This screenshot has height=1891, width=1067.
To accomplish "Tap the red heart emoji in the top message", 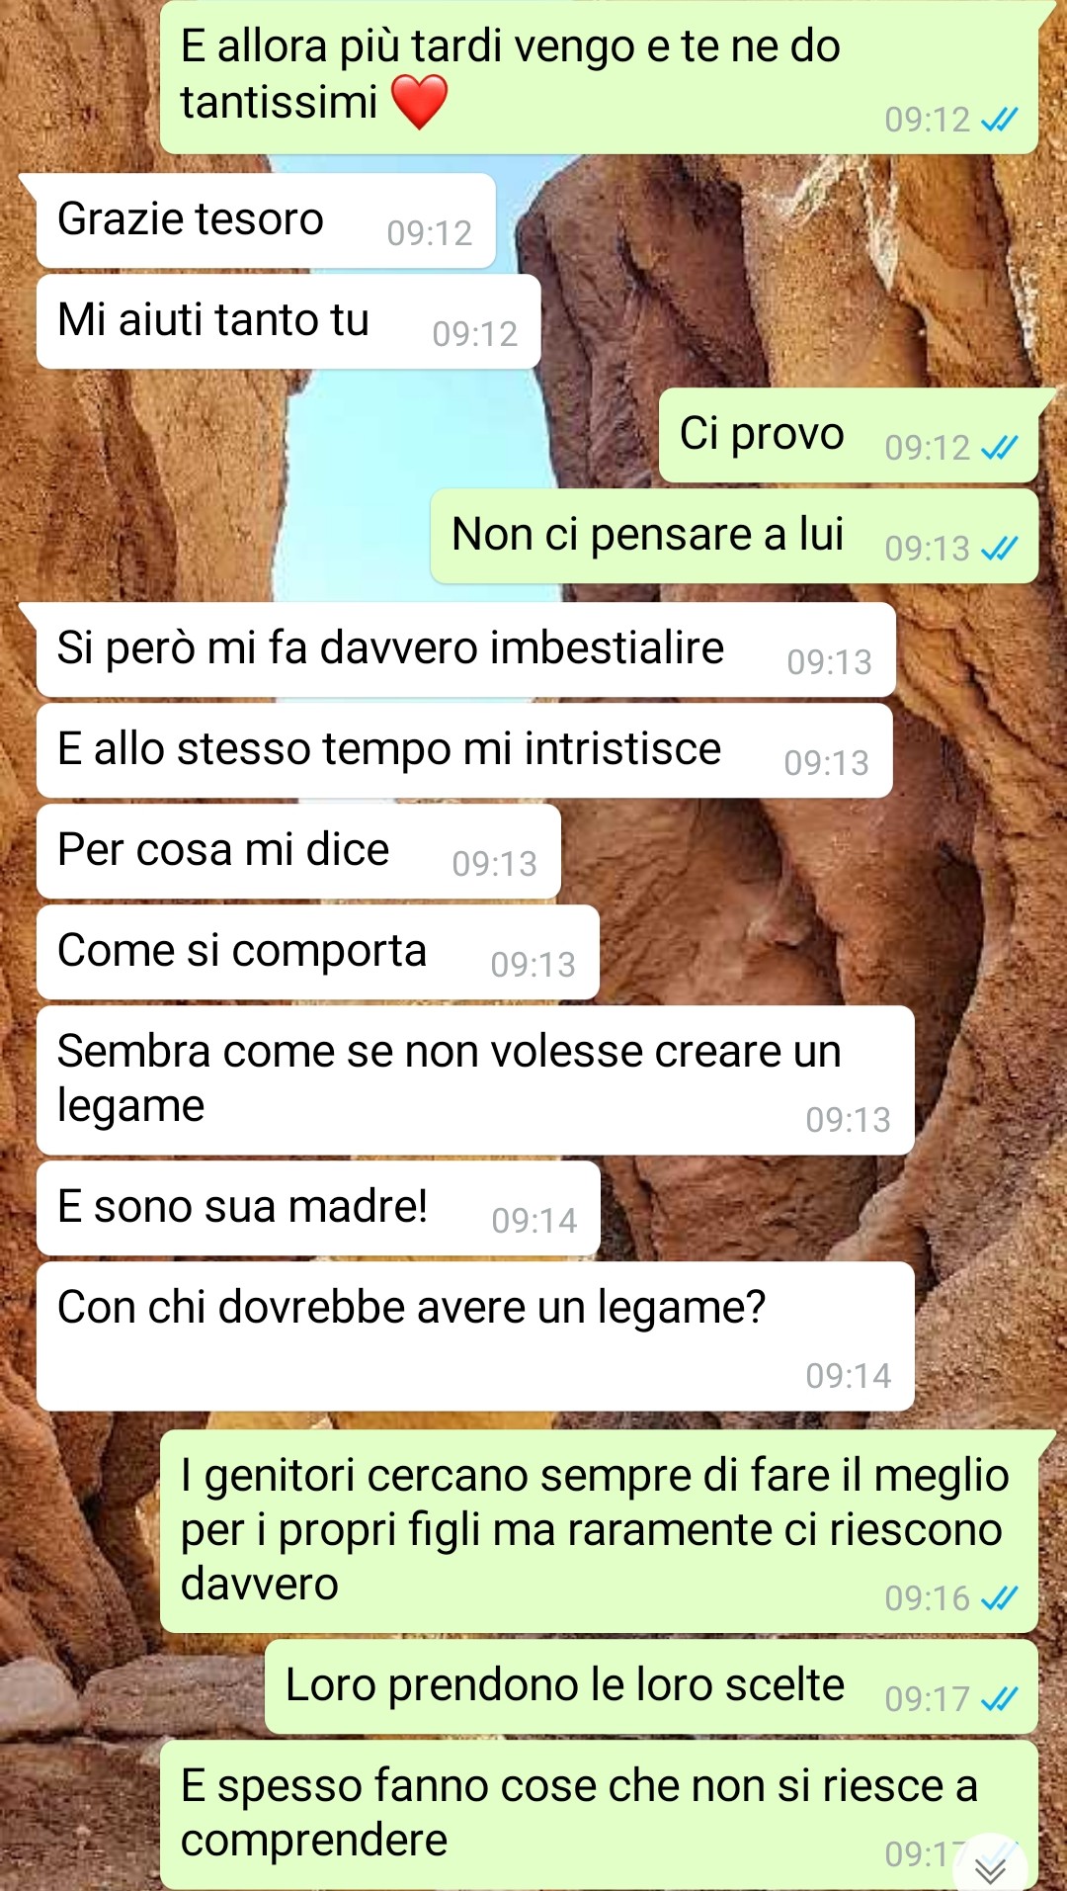I will pos(420,103).
